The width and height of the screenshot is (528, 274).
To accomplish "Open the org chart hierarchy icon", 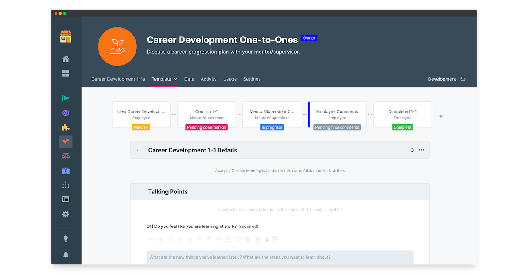I will coord(66,185).
